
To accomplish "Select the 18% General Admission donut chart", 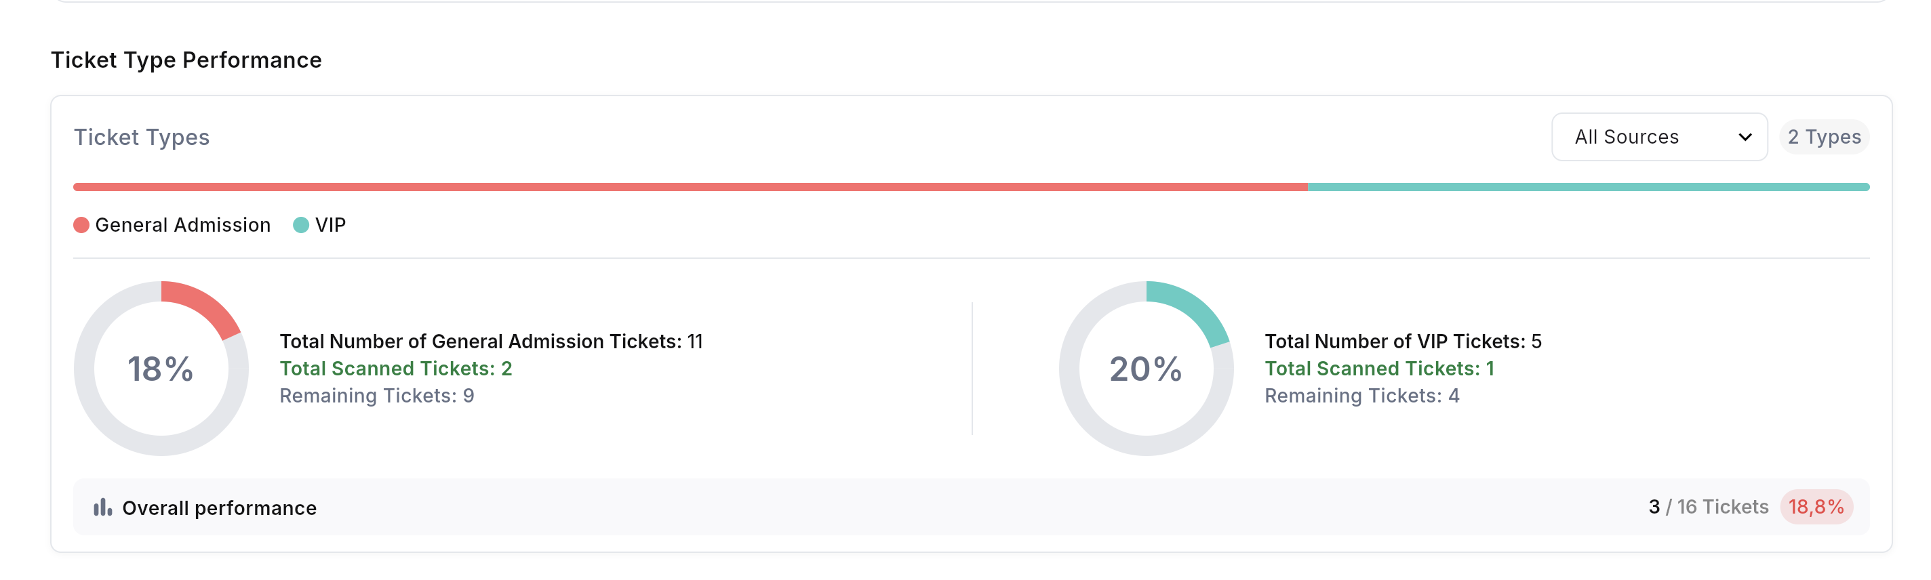I will (x=161, y=367).
